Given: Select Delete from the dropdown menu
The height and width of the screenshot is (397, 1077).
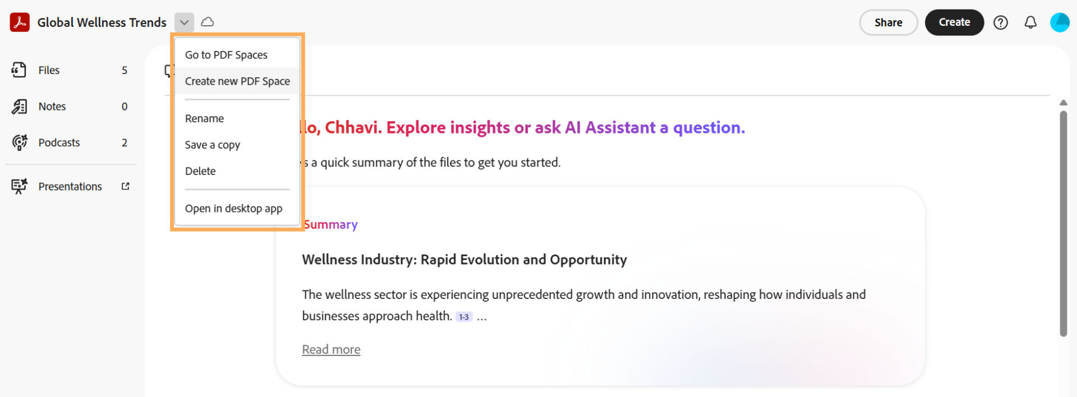Looking at the screenshot, I should [x=200, y=171].
